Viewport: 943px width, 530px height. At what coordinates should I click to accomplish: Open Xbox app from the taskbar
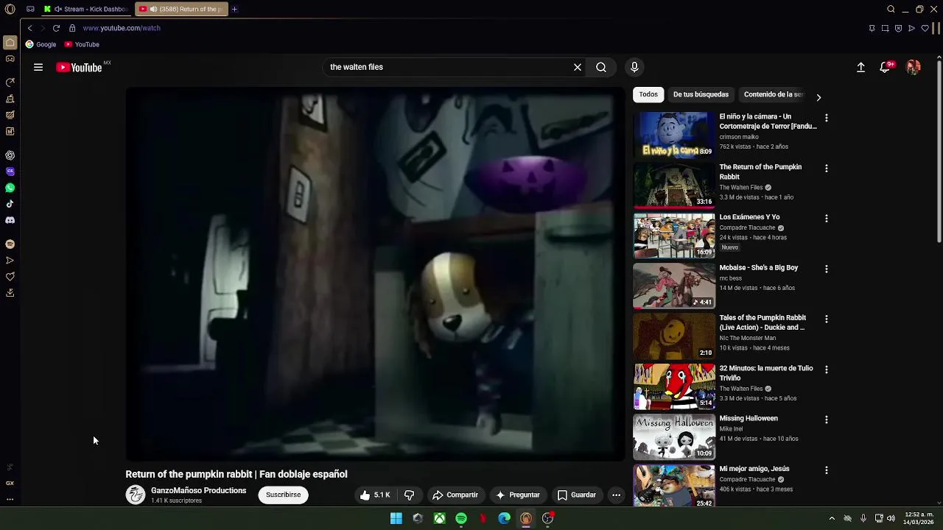coord(439,518)
